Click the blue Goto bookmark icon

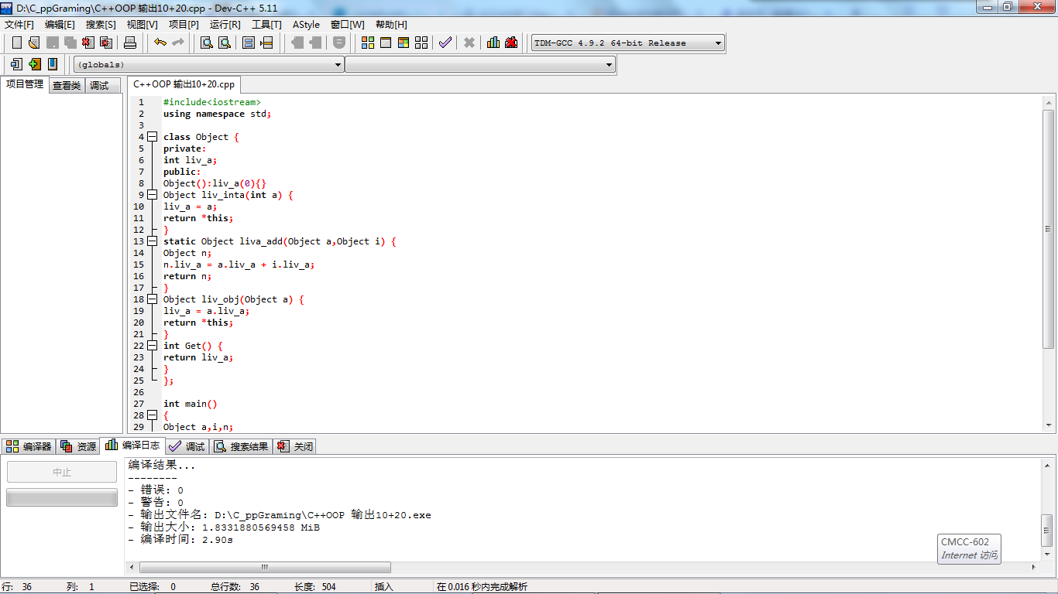pyautogui.click(x=52, y=64)
